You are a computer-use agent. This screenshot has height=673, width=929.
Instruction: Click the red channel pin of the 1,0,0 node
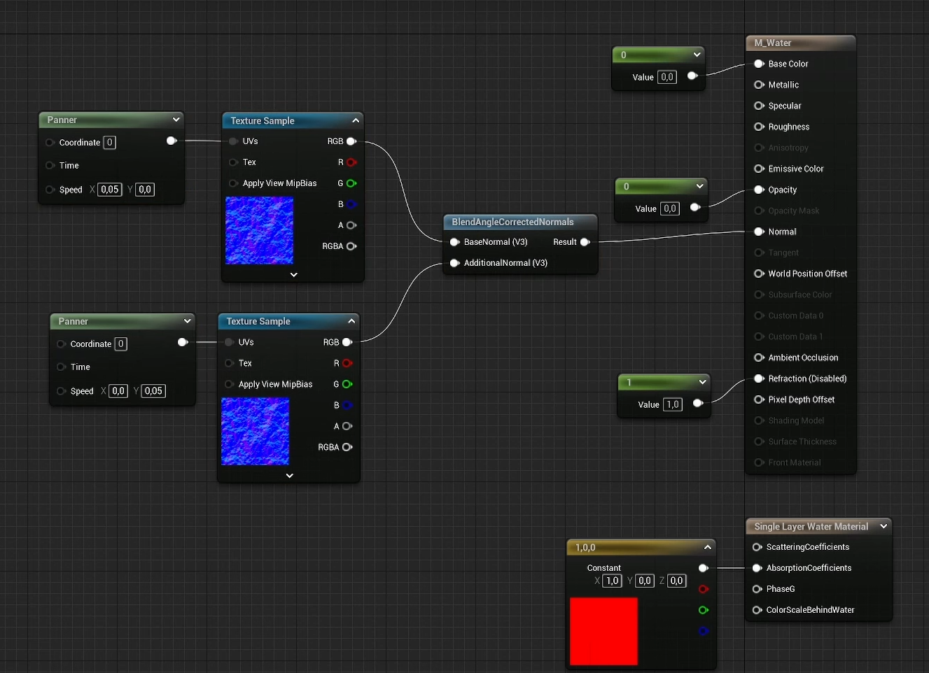point(704,589)
